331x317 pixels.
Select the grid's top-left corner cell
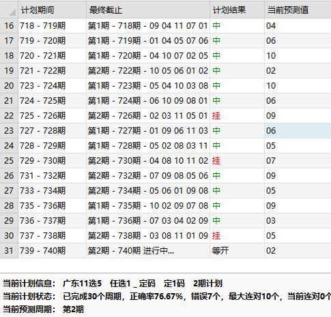point(9,10)
